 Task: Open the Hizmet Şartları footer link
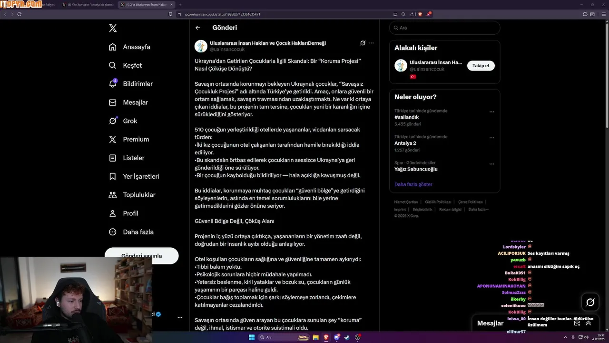click(x=406, y=202)
